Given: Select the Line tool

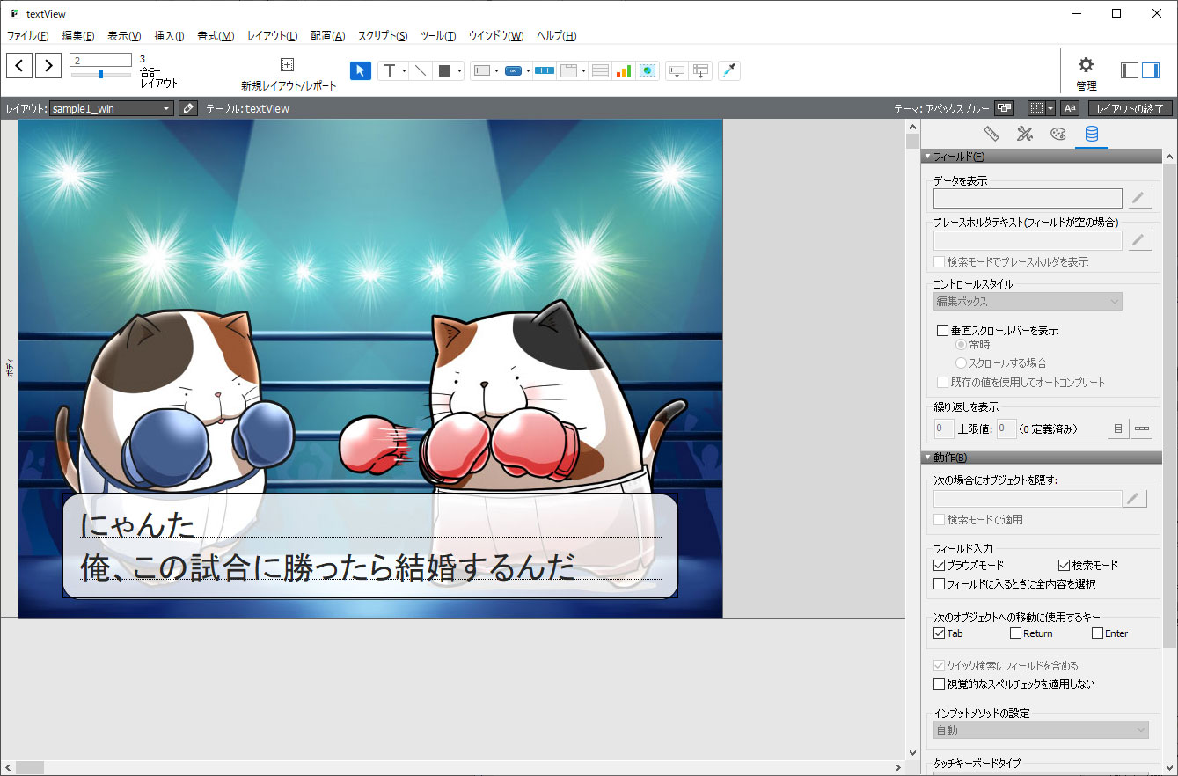Looking at the screenshot, I should coord(421,71).
